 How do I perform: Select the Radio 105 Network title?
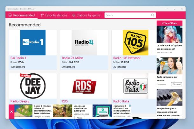click(x=127, y=58)
